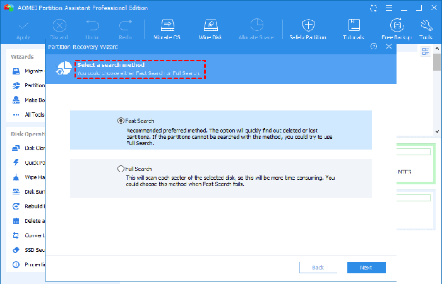Image resolution: width=442 pixels, height=284 pixels.
Task: Open All Tools in sidebar
Action: pos(28,115)
